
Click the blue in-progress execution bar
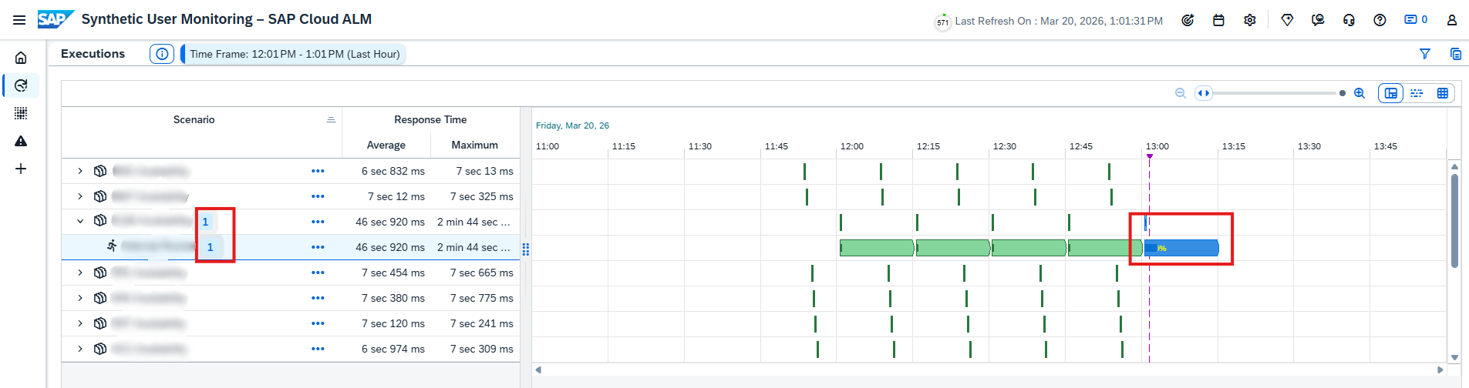1184,248
